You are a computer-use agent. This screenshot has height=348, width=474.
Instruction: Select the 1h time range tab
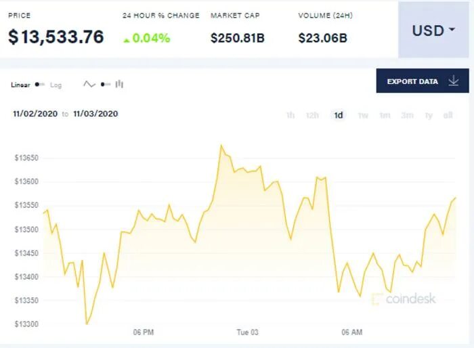tap(290, 115)
